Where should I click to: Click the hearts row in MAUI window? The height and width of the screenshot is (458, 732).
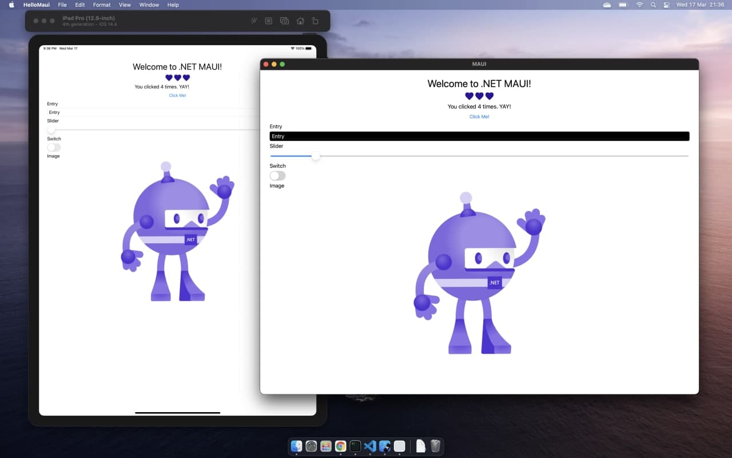[479, 96]
